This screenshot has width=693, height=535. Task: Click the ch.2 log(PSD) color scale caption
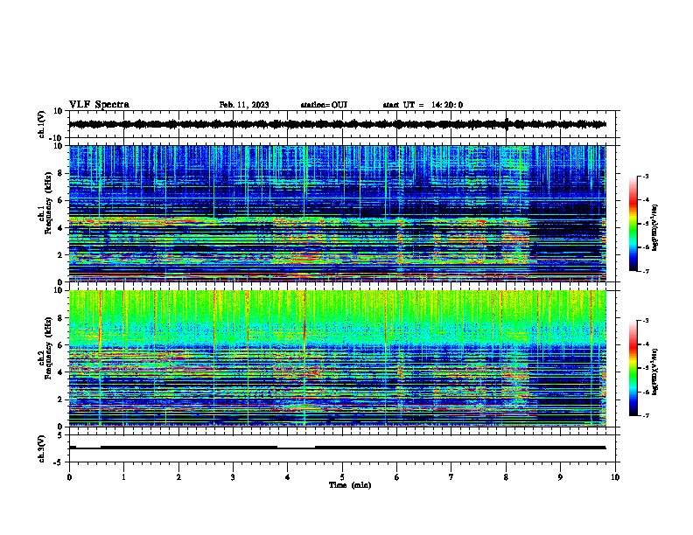click(x=655, y=372)
